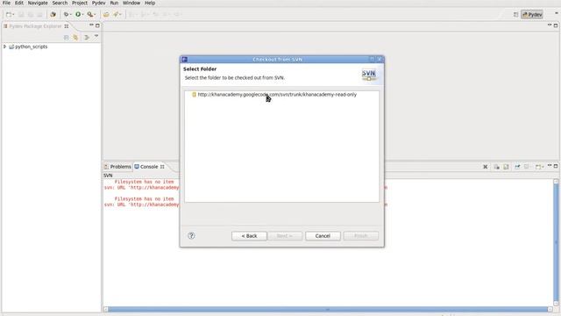Click Collapse All in Package Explorer
The width and height of the screenshot is (561, 316).
coord(66,37)
